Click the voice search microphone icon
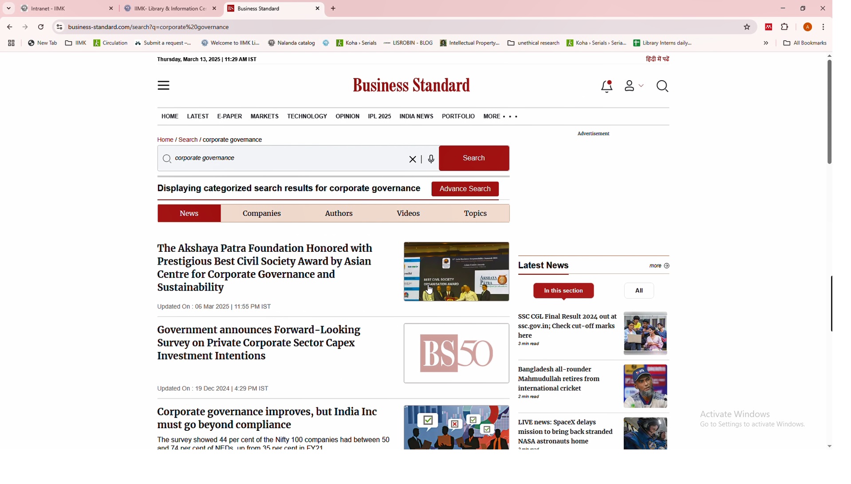 point(431,159)
